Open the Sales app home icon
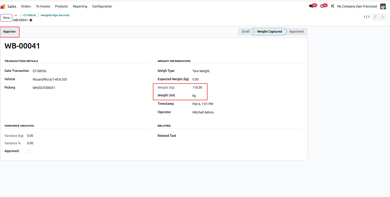390x197 pixels. click(x=3, y=6)
